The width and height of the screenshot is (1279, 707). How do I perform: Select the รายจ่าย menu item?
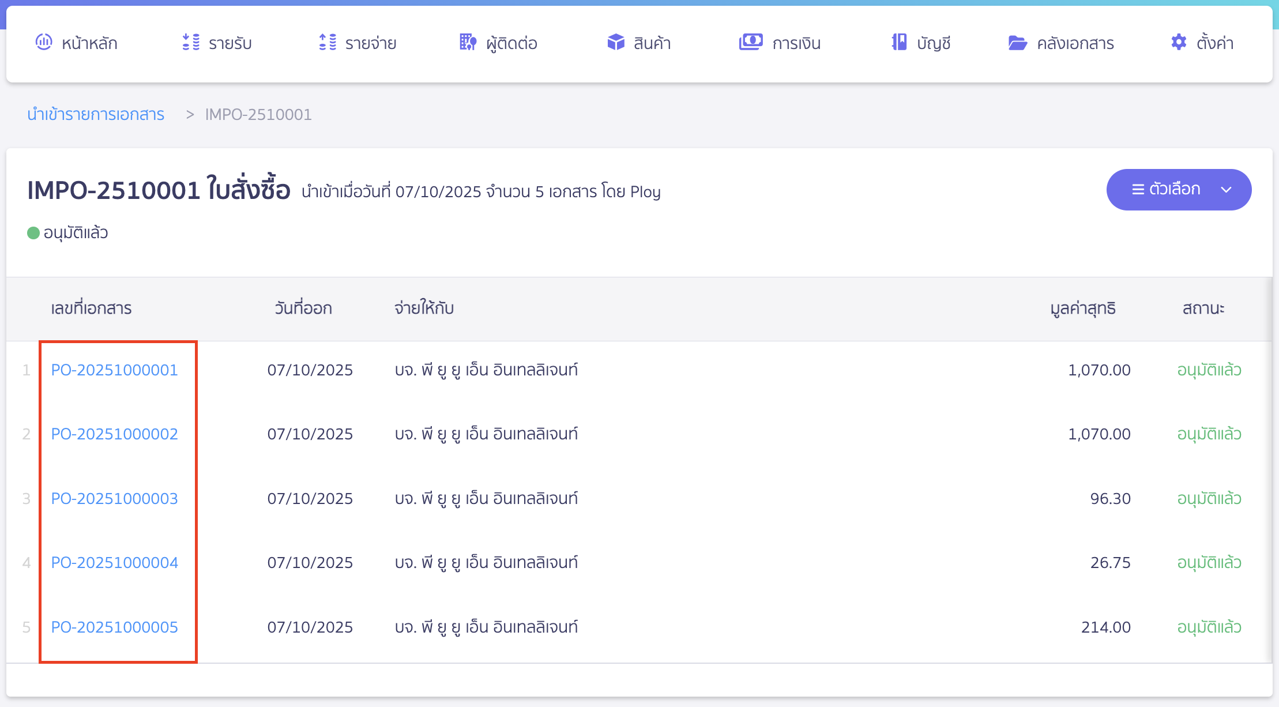pyautogui.click(x=370, y=43)
